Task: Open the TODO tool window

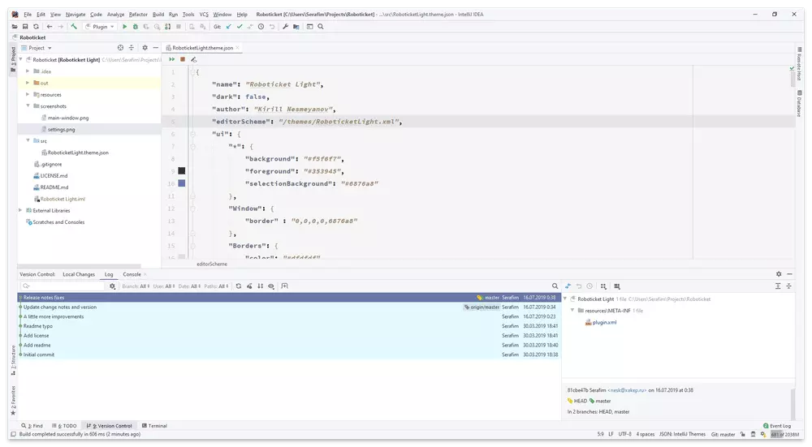Action: pyautogui.click(x=64, y=426)
